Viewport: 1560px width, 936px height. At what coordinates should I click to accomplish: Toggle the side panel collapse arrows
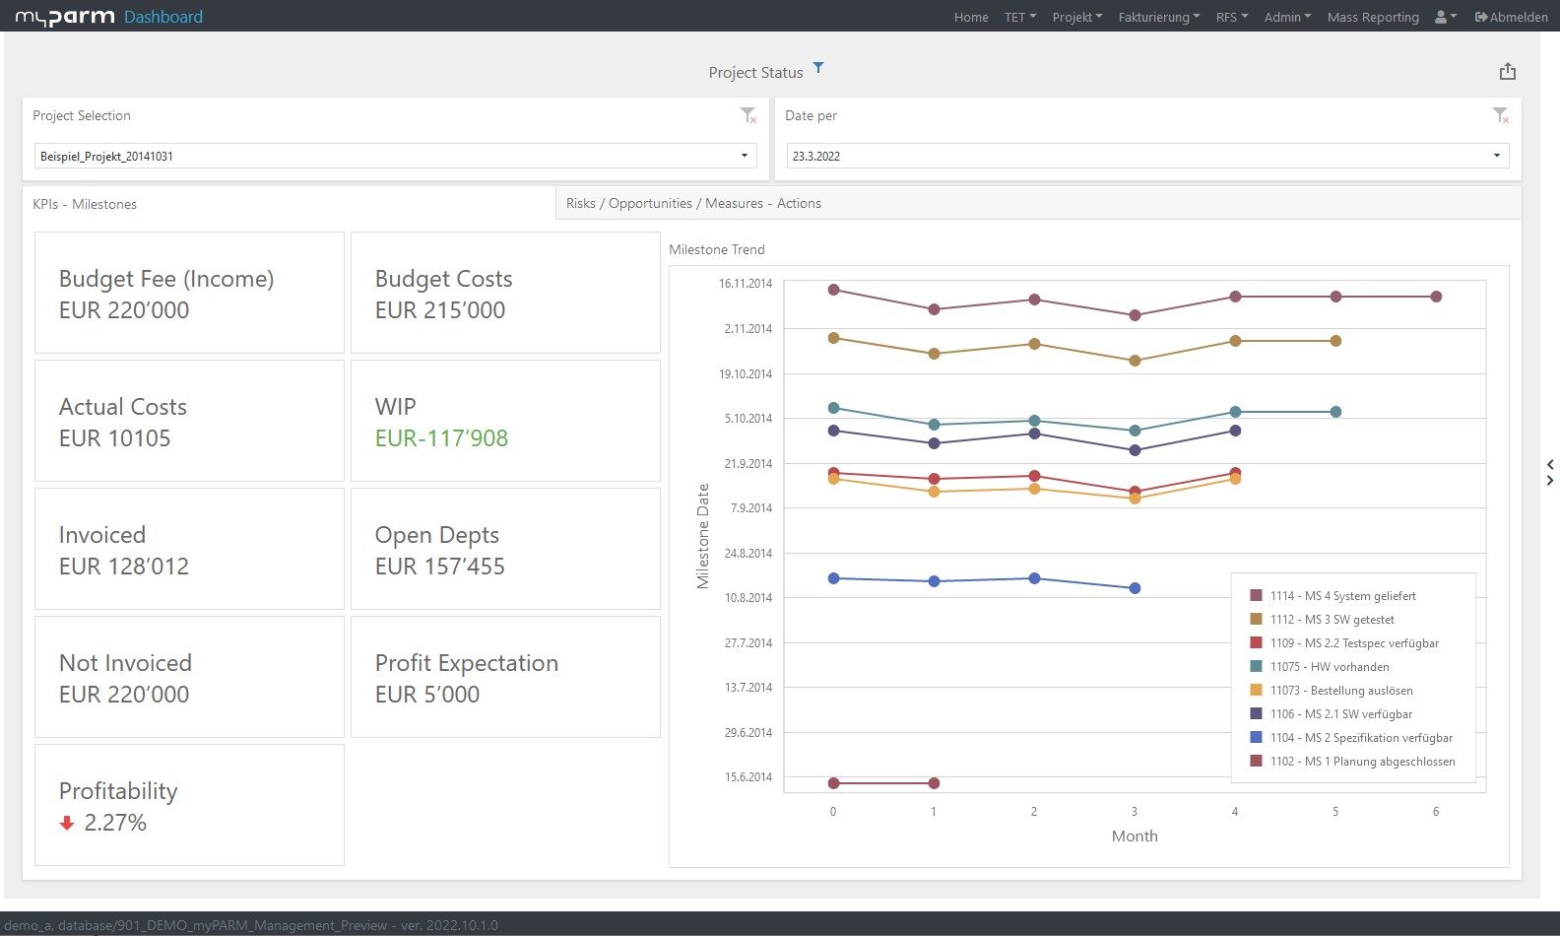[1550, 472]
